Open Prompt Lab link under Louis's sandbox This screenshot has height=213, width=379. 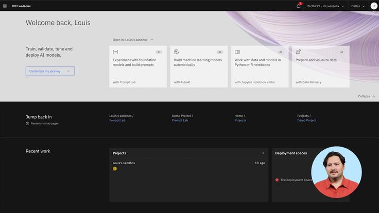tap(117, 120)
